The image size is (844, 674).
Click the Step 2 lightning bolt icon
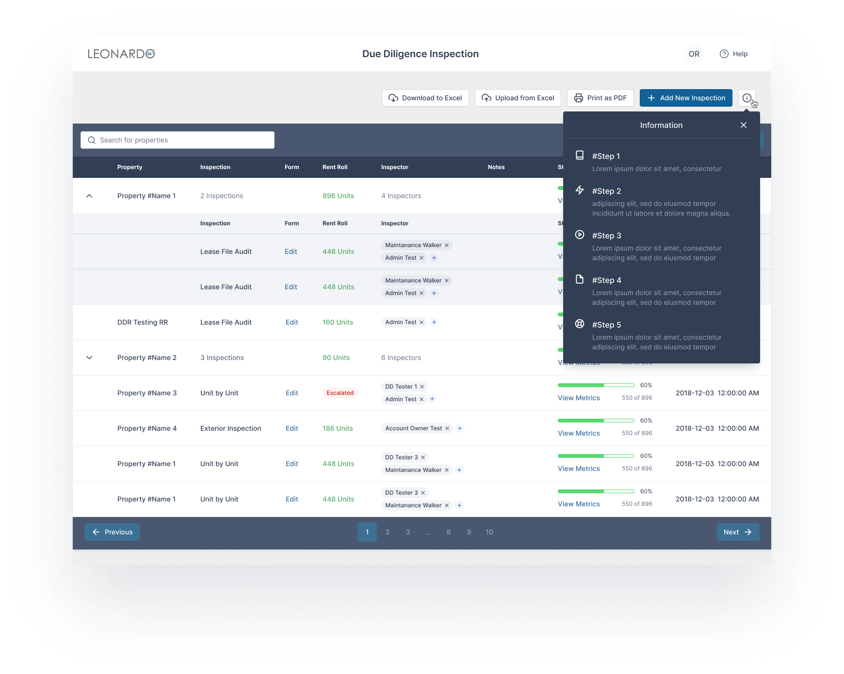(580, 190)
